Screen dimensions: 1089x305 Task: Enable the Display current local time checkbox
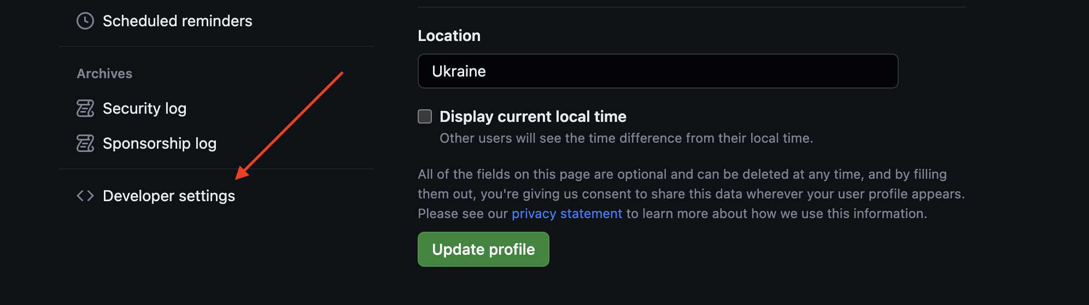(425, 116)
